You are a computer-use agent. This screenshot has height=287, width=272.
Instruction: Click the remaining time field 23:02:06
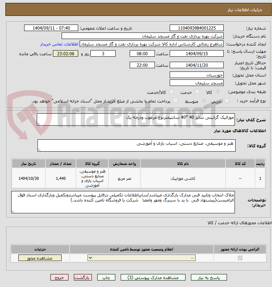[66, 54]
